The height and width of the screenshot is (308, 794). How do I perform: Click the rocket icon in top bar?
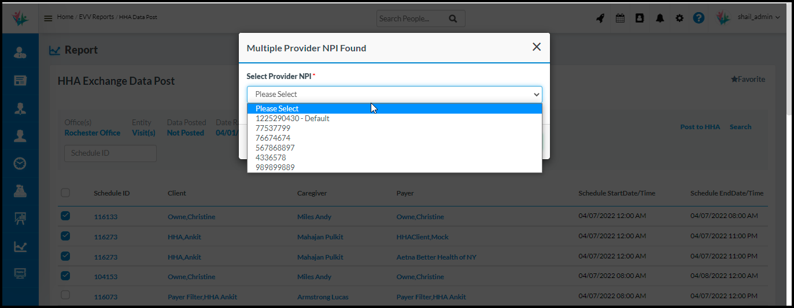(600, 18)
